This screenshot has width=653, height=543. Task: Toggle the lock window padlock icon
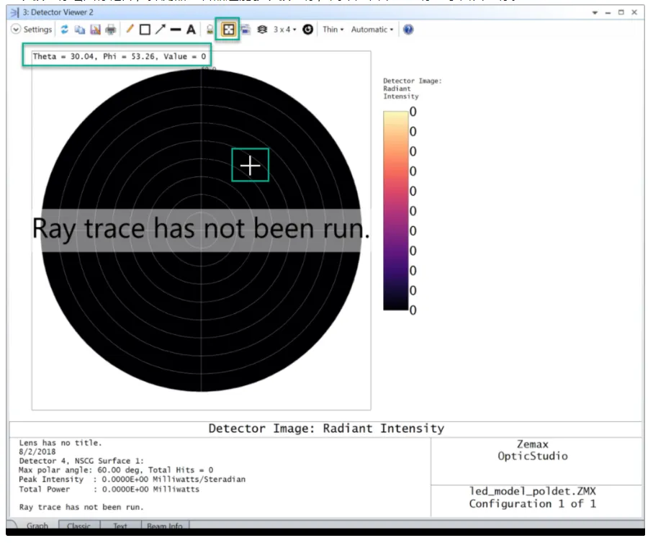(x=210, y=30)
